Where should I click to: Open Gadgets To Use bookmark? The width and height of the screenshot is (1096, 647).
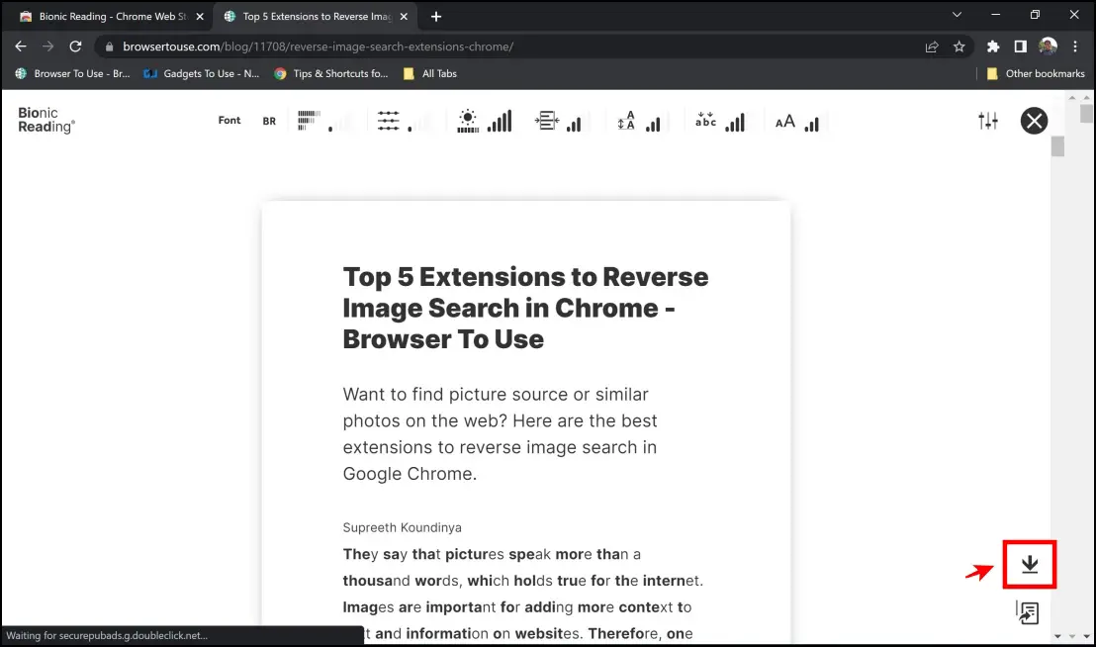[202, 73]
